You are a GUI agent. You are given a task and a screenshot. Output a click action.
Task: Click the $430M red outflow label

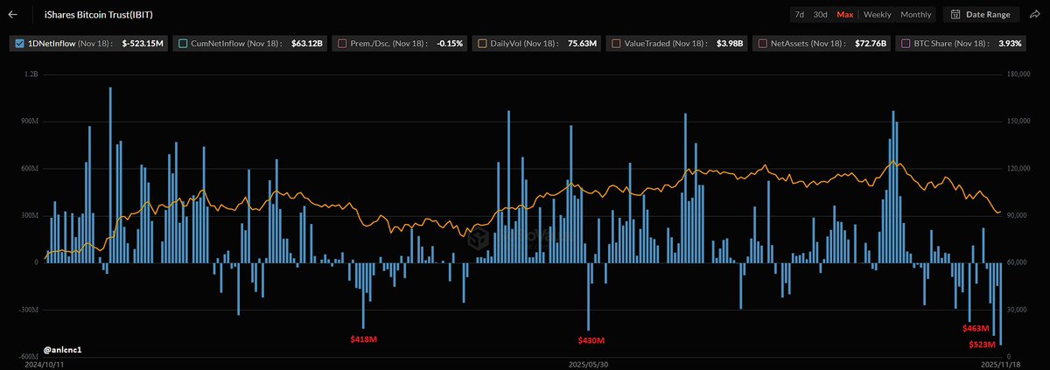click(x=591, y=340)
